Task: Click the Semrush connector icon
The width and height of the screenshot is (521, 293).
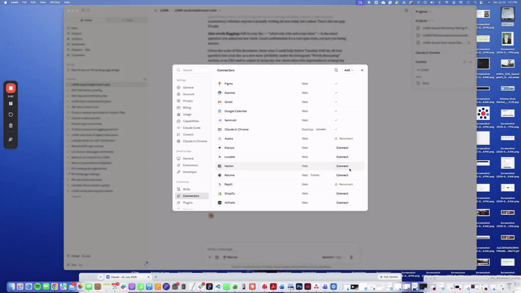Action: (x=220, y=120)
